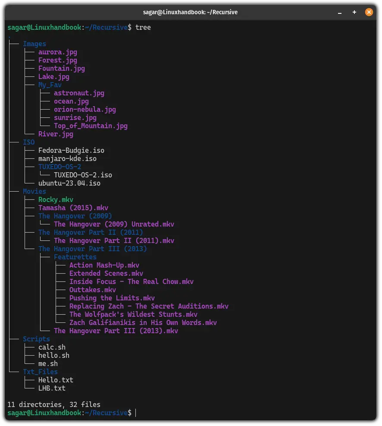382x426 pixels.
Task: Click the tree command text on the first line
Action: point(143,27)
